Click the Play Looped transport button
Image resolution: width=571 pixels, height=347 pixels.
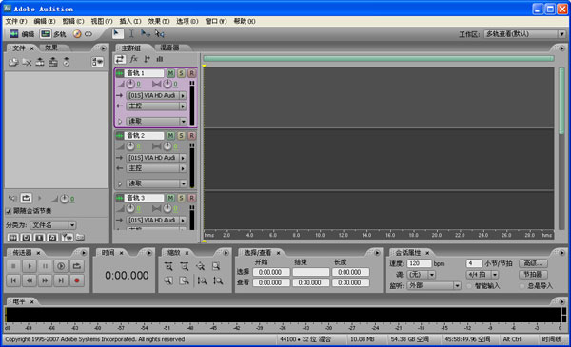77,266
